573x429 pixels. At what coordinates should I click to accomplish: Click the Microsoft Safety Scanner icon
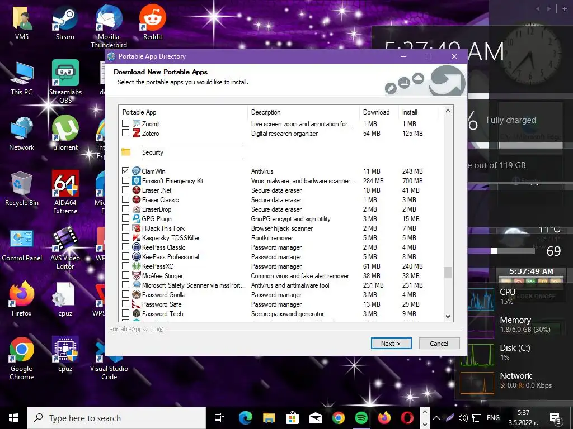(x=137, y=284)
